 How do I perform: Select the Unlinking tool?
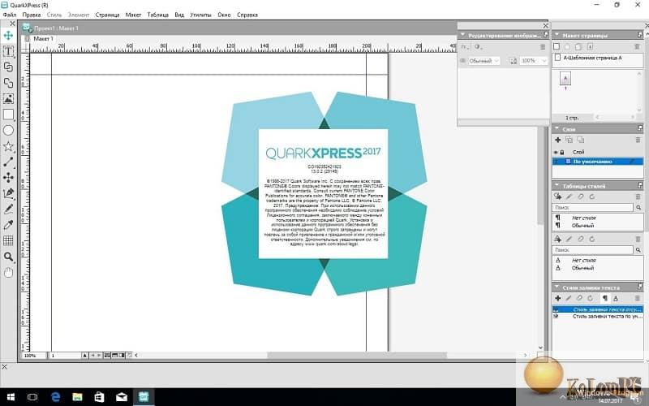(8, 83)
